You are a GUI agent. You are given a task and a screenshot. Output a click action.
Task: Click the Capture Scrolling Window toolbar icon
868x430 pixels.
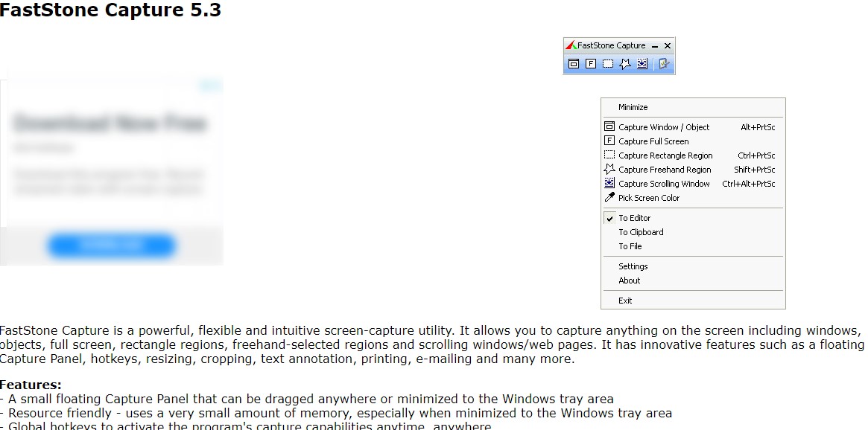tap(642, 64)
